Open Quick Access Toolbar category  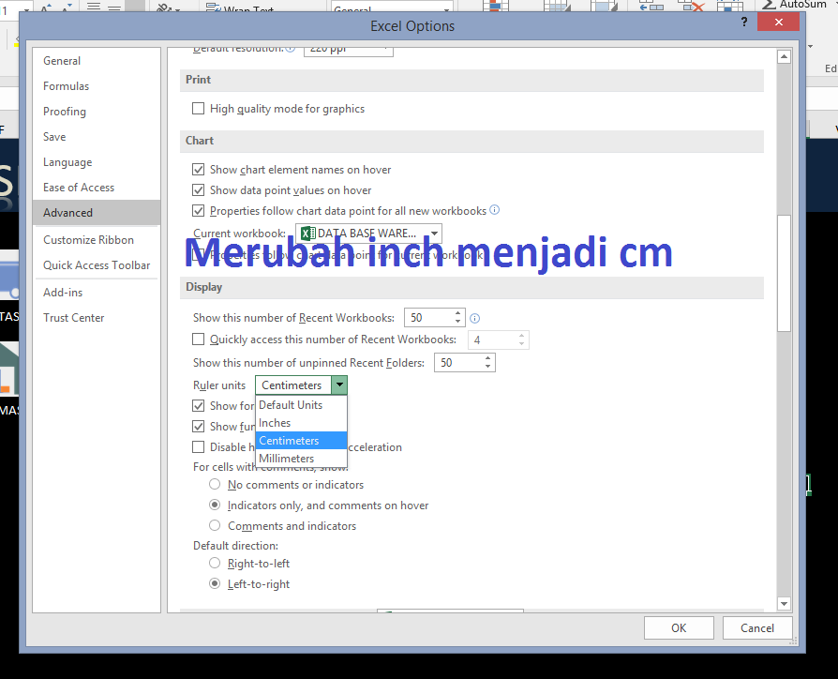click(x=97, y=265)
